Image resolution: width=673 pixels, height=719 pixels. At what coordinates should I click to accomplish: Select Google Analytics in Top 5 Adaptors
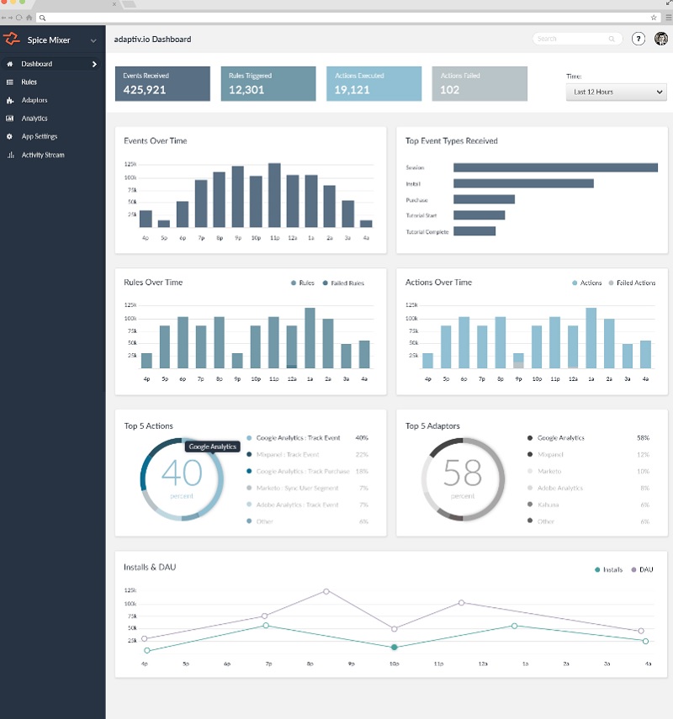[x=589, y=438]
